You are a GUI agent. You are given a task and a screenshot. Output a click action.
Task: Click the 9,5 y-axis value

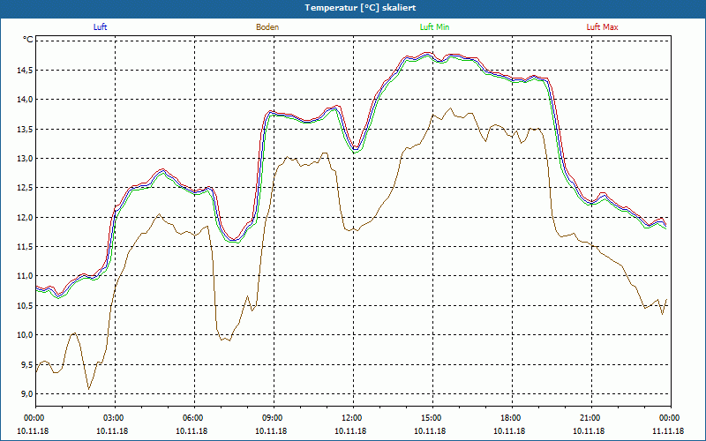[x=27, y=364]
